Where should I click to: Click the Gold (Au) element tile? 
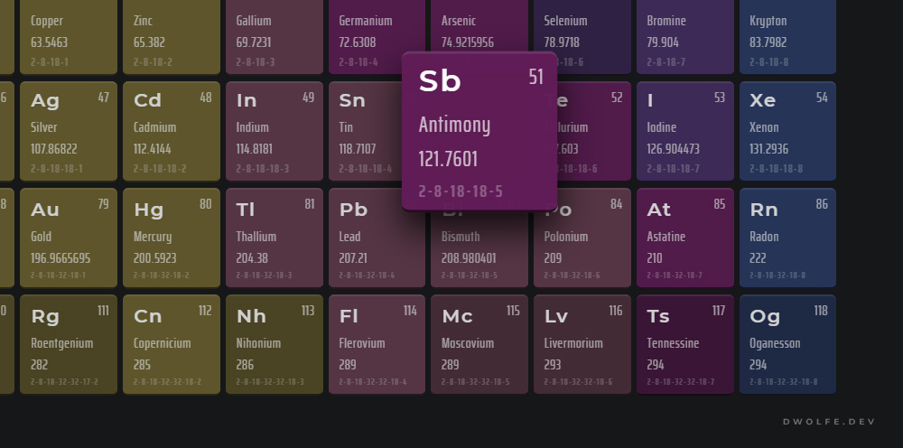[x=69, y=238]
